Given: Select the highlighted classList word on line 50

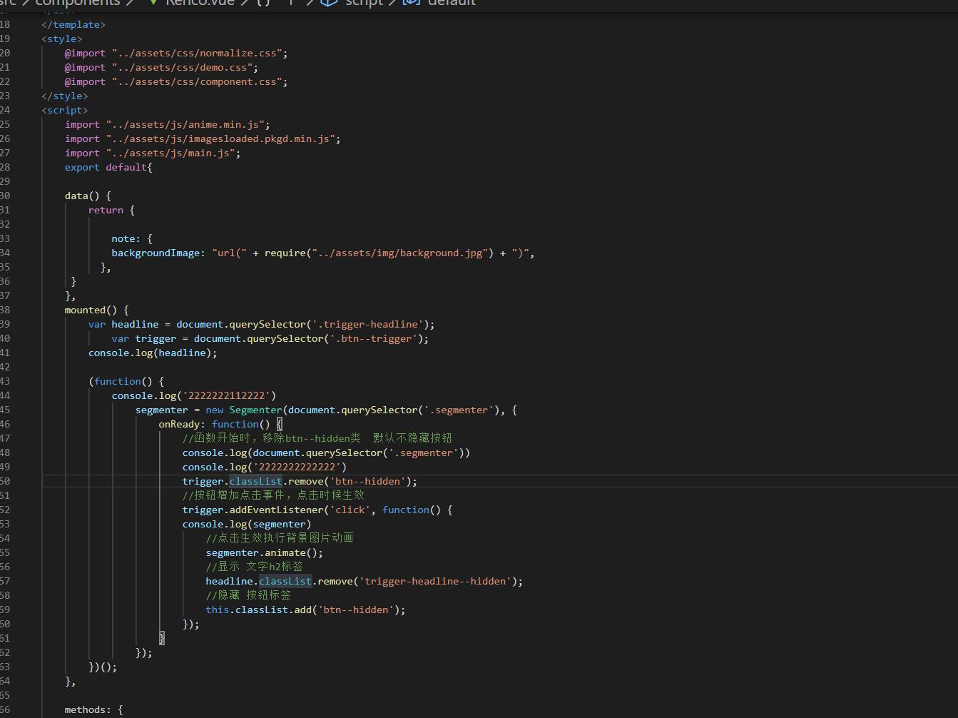Looking at the screenshot, I should click(x=255, y=481).
